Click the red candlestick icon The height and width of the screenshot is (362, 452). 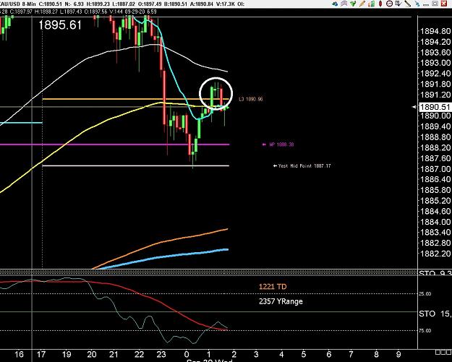click(x=380, y=4)
